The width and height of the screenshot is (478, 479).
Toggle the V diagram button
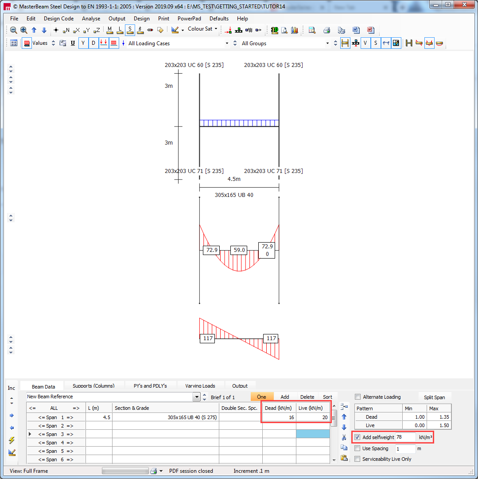(x=365, y=43)
